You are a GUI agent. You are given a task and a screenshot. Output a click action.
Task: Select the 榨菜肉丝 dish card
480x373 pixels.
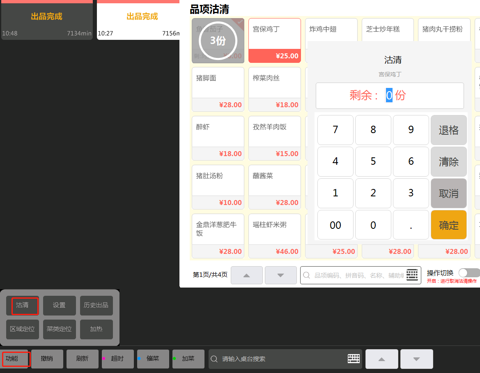[x=275, y=90]
